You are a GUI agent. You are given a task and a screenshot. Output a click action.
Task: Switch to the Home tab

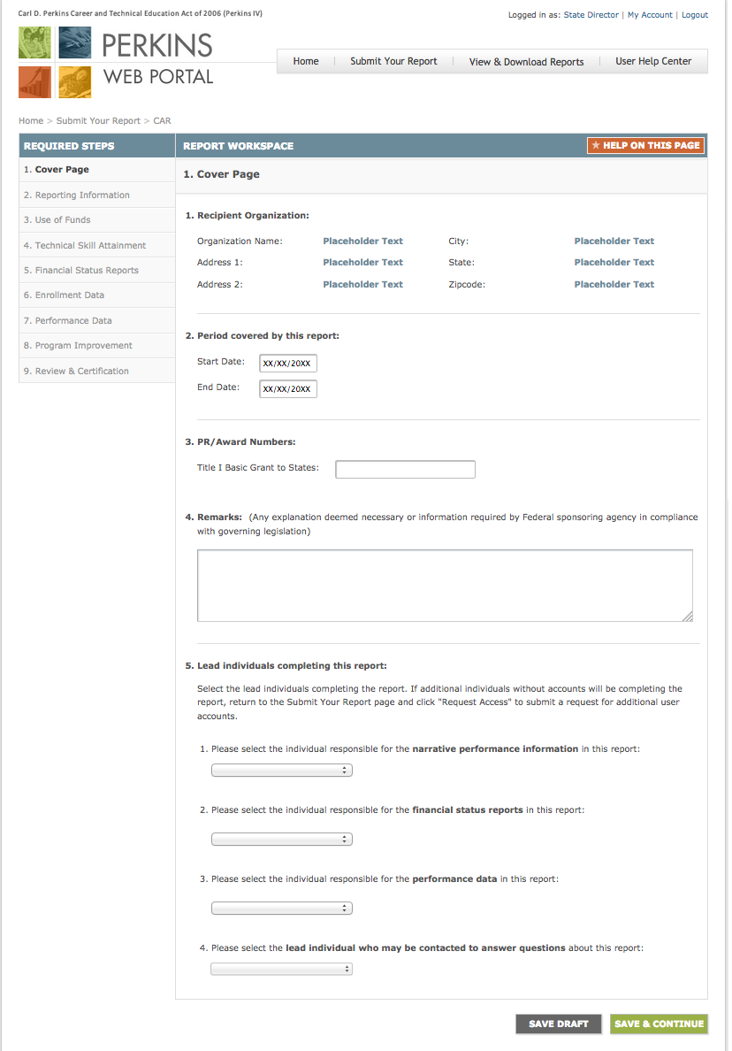pyautogui.click(x=305, y=61)
